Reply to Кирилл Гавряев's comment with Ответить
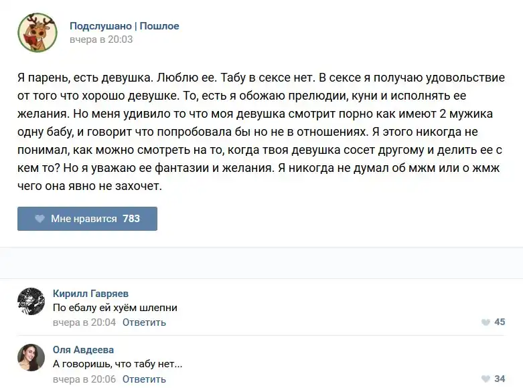 (144, 322)
